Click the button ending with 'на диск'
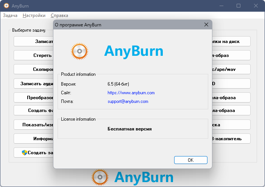265x187 pixels. point(231,41)
